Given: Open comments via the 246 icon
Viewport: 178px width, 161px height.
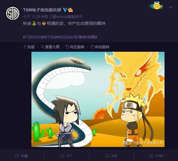Looking at the screenshot, I should tap(111, 156).
